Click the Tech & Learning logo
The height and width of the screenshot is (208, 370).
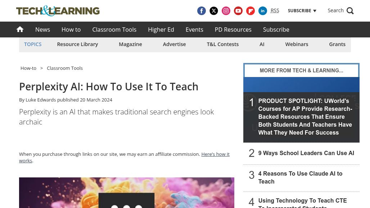click(x=58, y=11)
